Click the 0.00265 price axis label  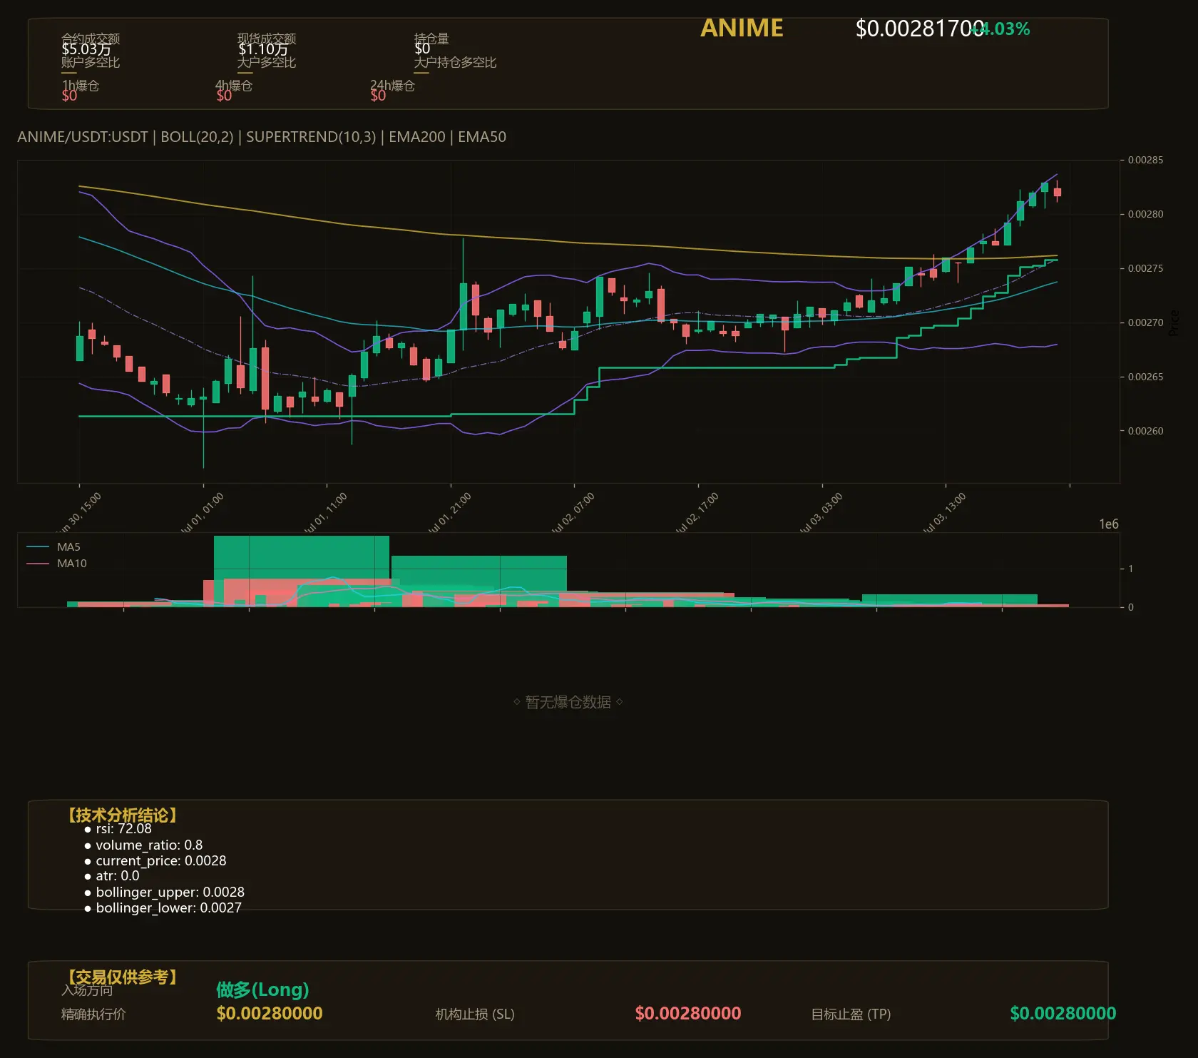coord(1145,377)
